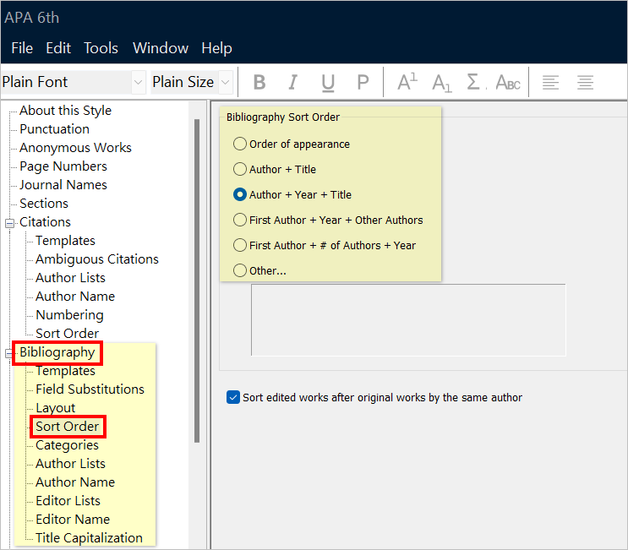Apply Superscript formatting icon
The image size is (628, 550).
[407, 82]
